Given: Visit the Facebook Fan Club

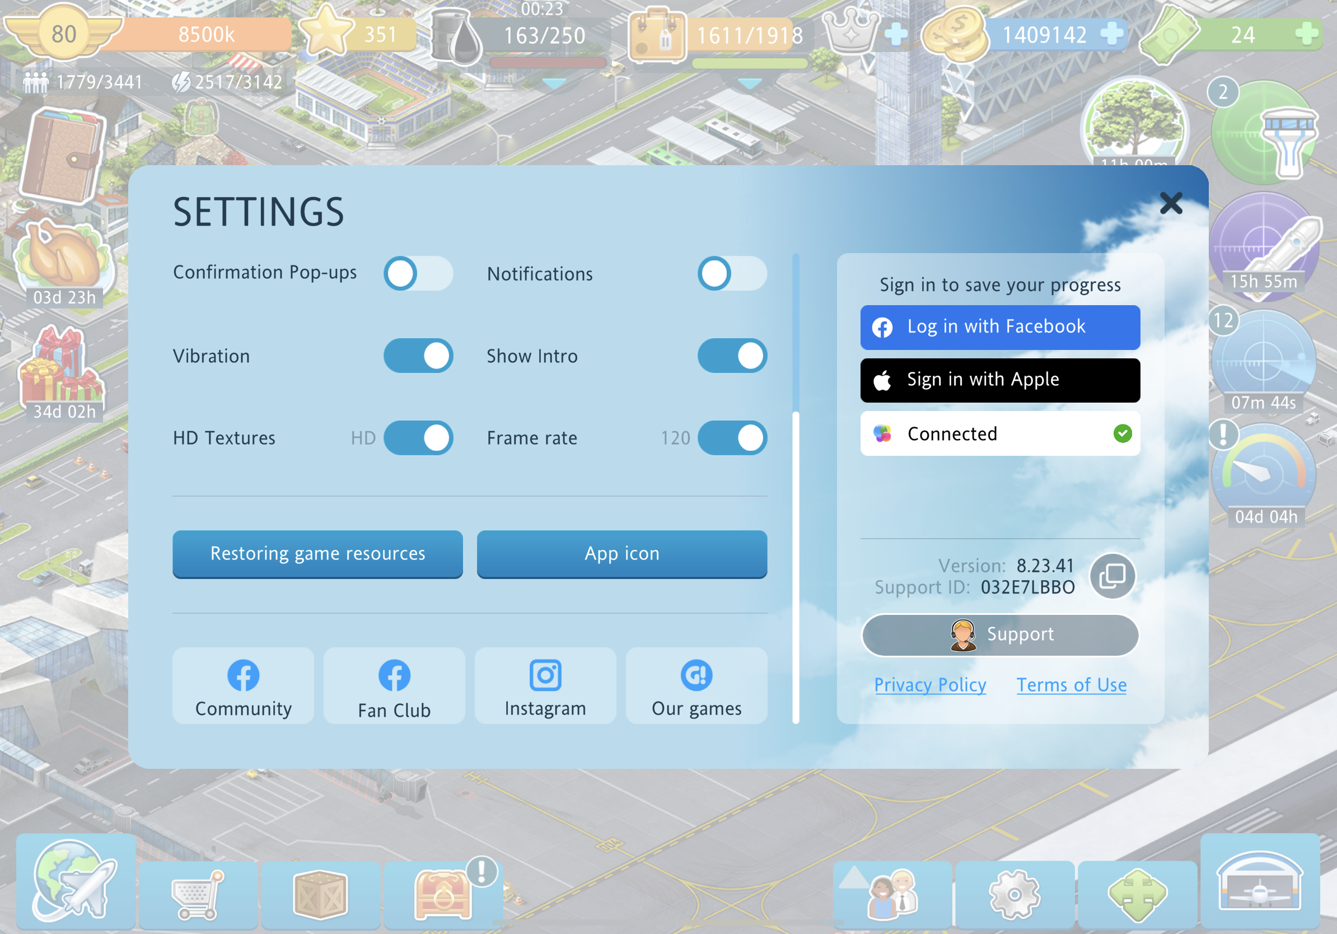Looking at the screenshot, I should point(394,686).
